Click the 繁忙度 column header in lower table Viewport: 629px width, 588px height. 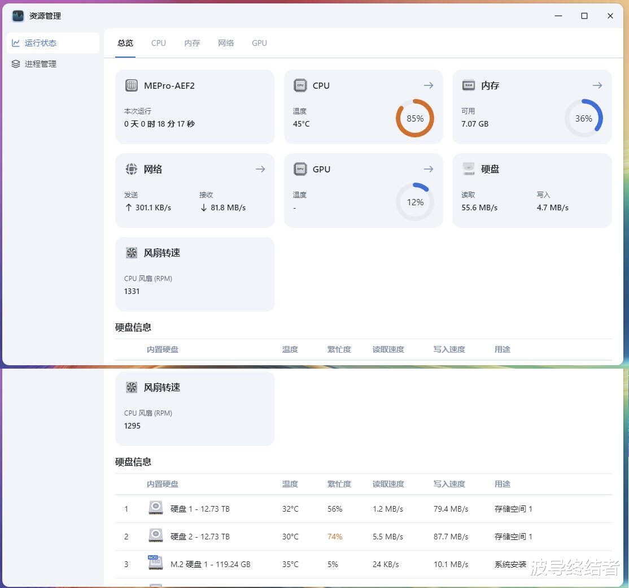pos(339,484)
